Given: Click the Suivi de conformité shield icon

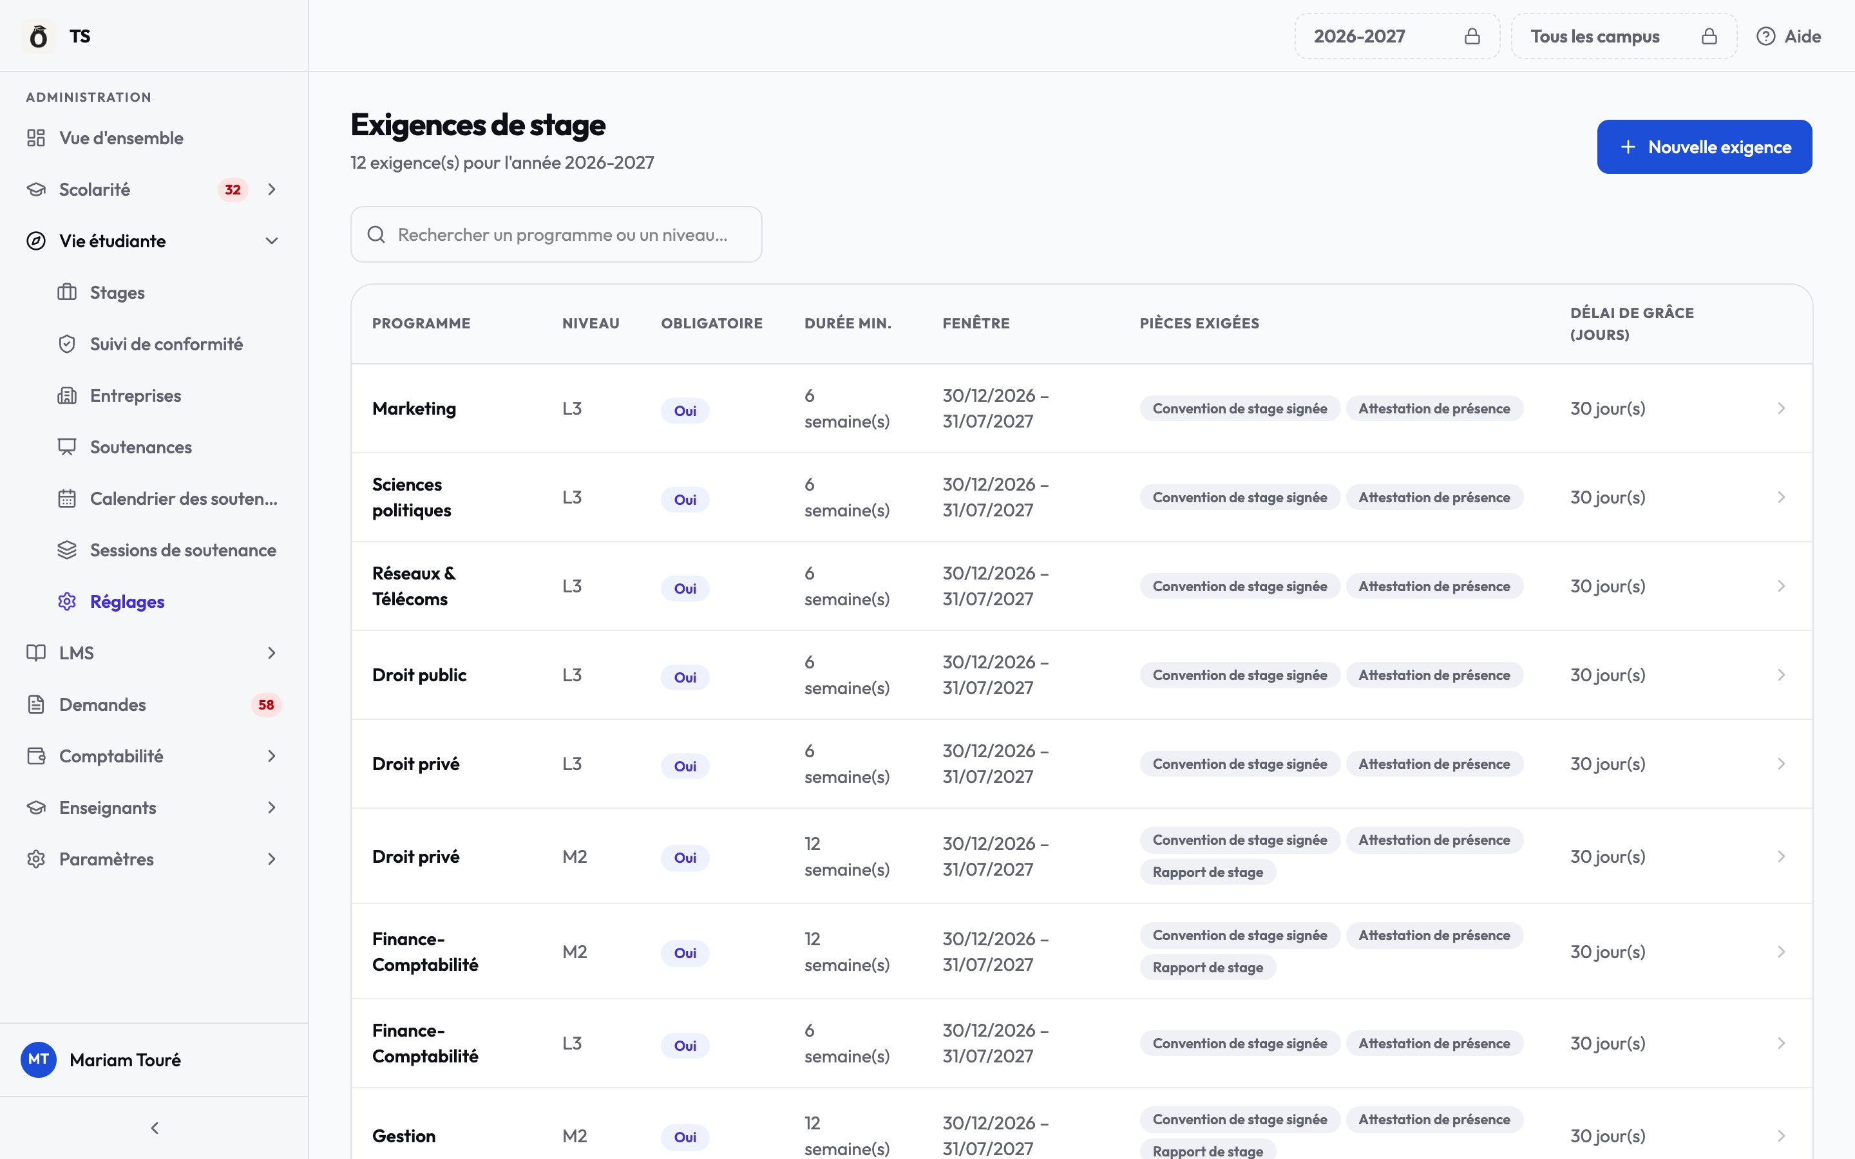Looking at the screenshot, I should point(67,344).
